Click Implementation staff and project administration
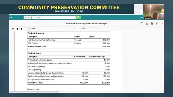This screenshot has height=97, width=173. [x=46, y=73]
